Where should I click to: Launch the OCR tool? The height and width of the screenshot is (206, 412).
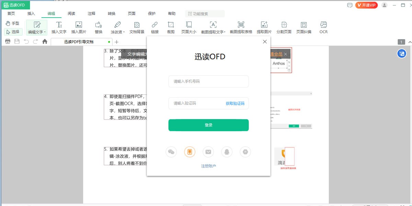click(323, 27)
